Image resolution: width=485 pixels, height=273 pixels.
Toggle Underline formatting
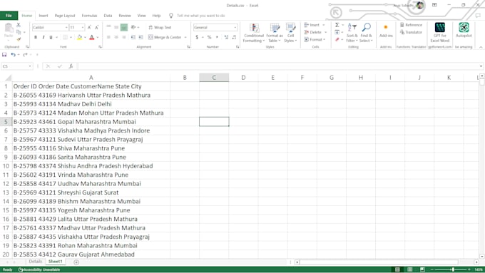[51, 37]
